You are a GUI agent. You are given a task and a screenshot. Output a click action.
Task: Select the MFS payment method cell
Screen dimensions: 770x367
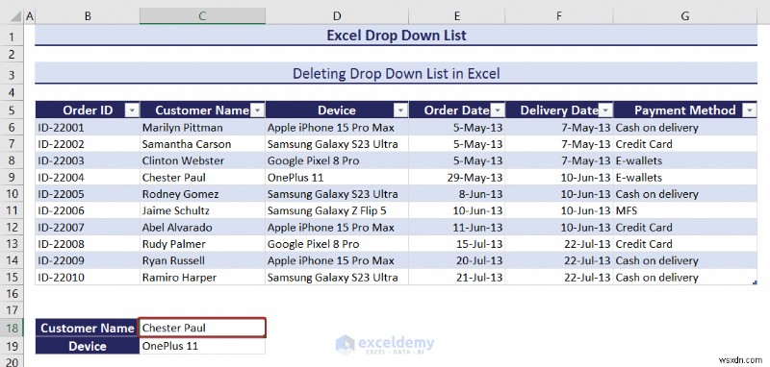(685, 210)
